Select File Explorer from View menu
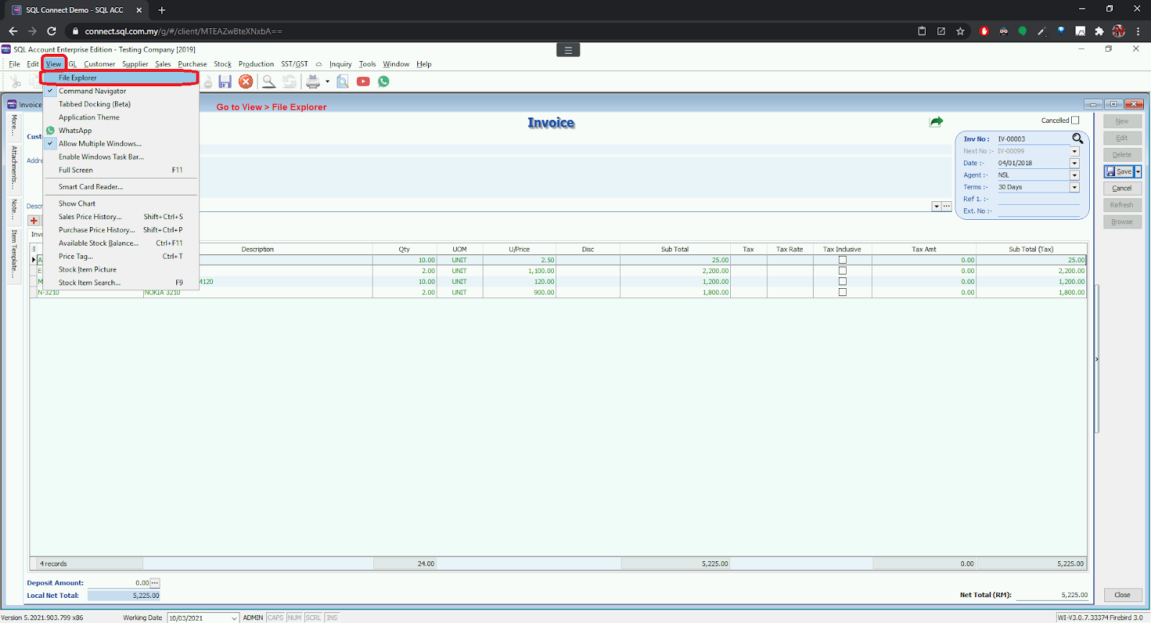Viewport: 1151px width, 623px height. [x=78, y=78]
